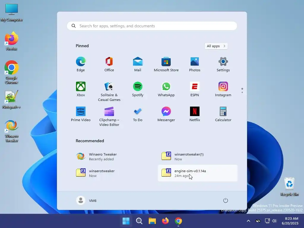304x228 pixels.
Task: Focus the Start menu search box
Action: 152,26
